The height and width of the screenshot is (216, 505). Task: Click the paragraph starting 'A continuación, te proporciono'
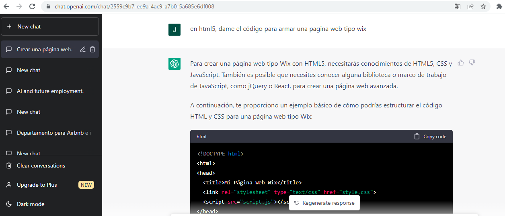[316, 111]
